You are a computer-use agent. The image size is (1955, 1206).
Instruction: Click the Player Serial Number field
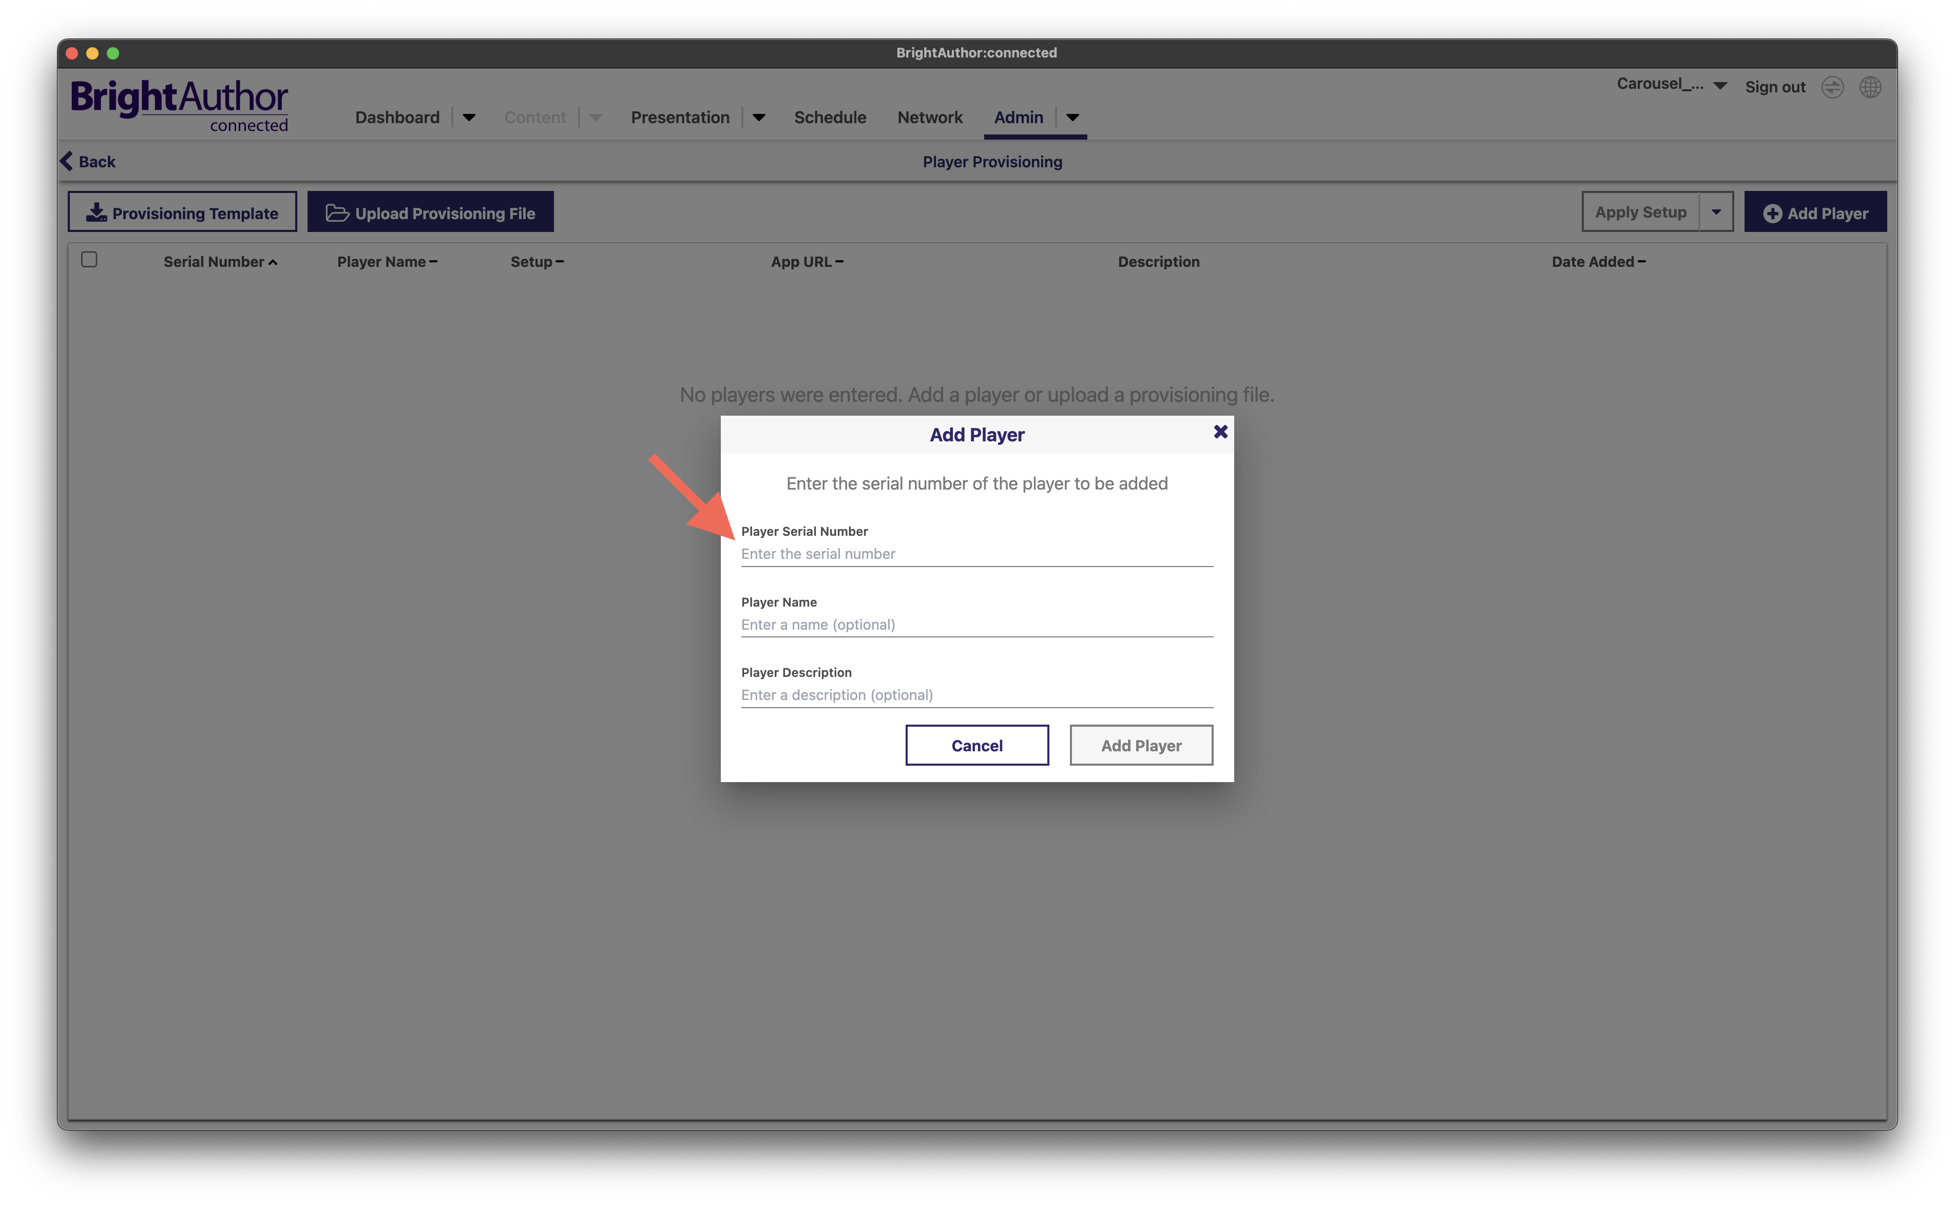coord(976,554)
